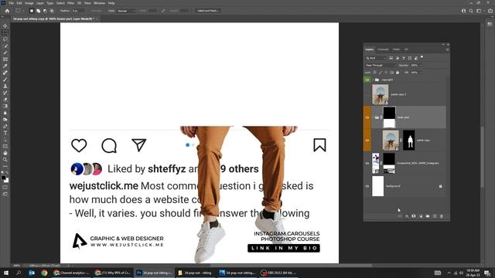
Task: Open Channel analytics Chrome taskbar window
Action: pyautogui.click(x=72, y=273)
